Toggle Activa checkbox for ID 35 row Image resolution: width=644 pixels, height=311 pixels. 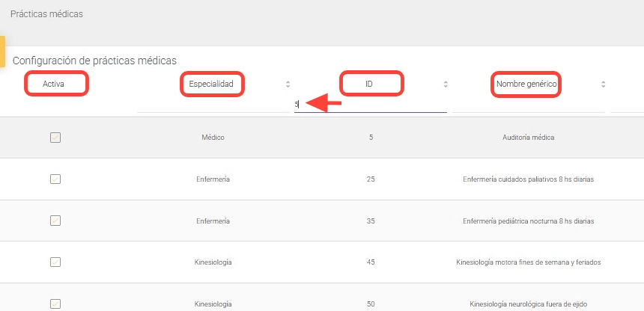pyautogui.click(x=55, y=221)
